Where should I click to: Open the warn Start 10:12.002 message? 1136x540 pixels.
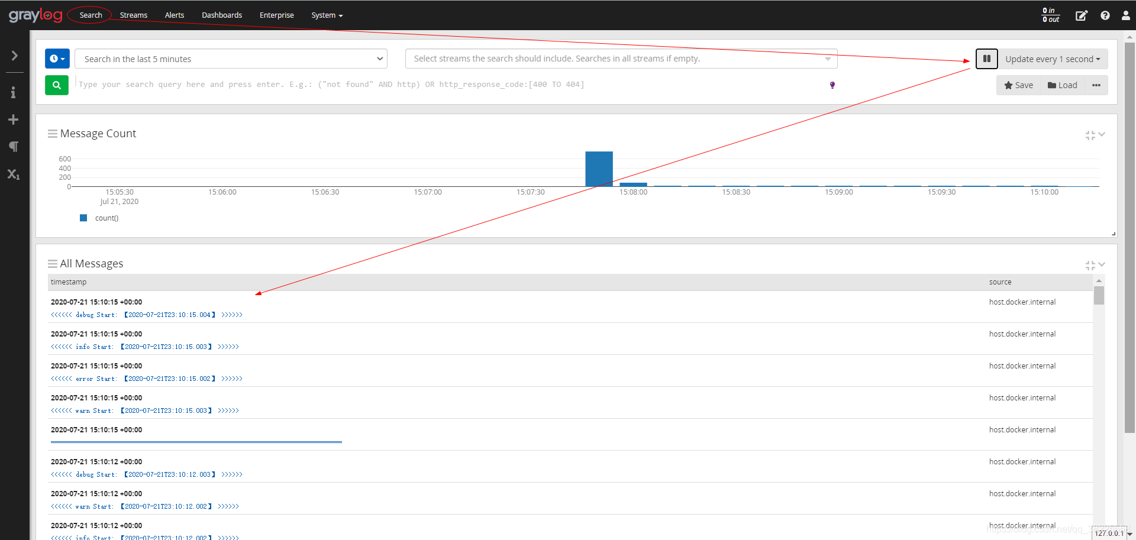click(x=145, y=506)
